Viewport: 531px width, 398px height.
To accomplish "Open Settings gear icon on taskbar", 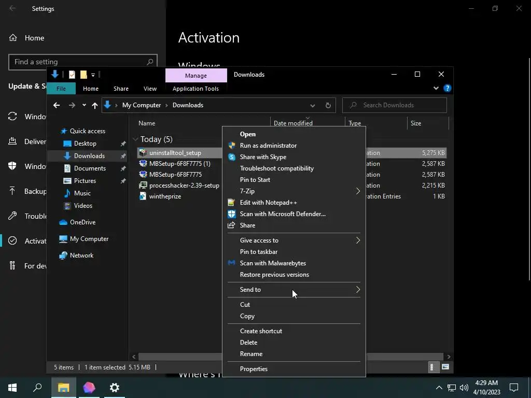I will 115,388.
